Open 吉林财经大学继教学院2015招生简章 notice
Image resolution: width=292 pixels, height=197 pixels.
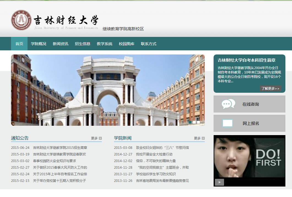[x=60, y=148]
